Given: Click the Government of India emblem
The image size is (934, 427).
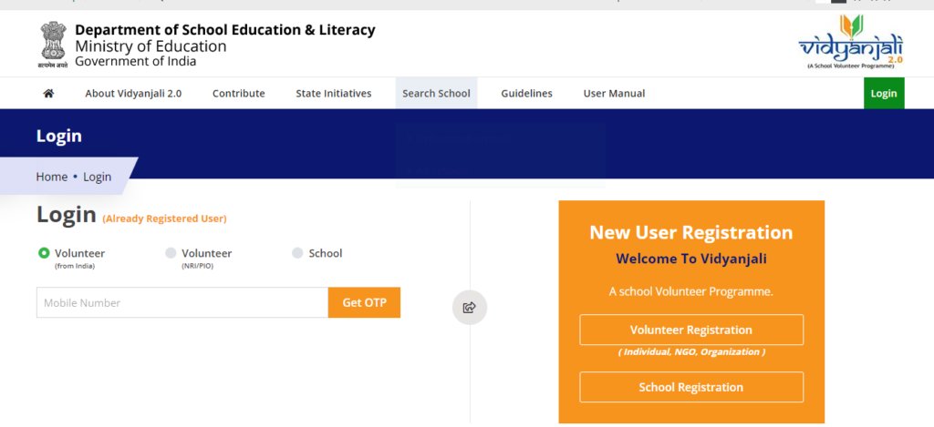Looking at the screenshot, I should pyautogui.click(x=53, y=46).
